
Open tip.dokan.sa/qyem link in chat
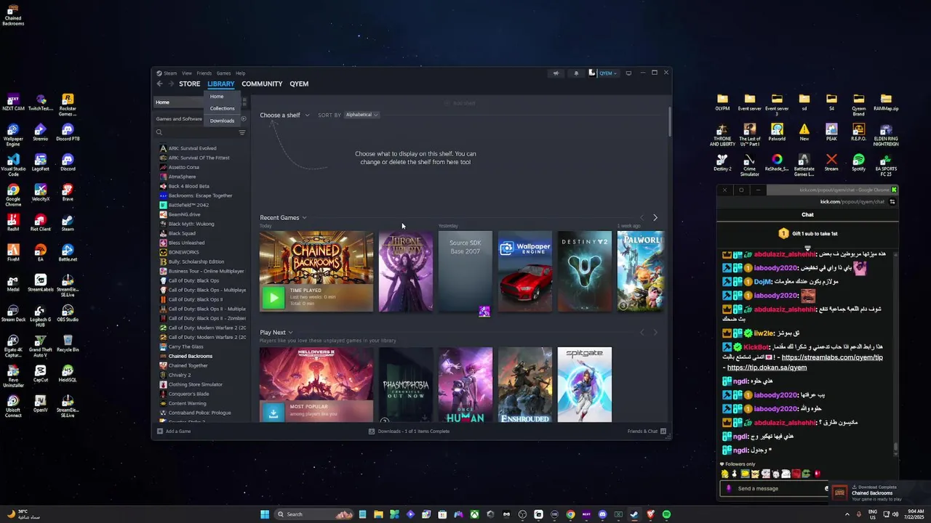(x=767, y=368)
